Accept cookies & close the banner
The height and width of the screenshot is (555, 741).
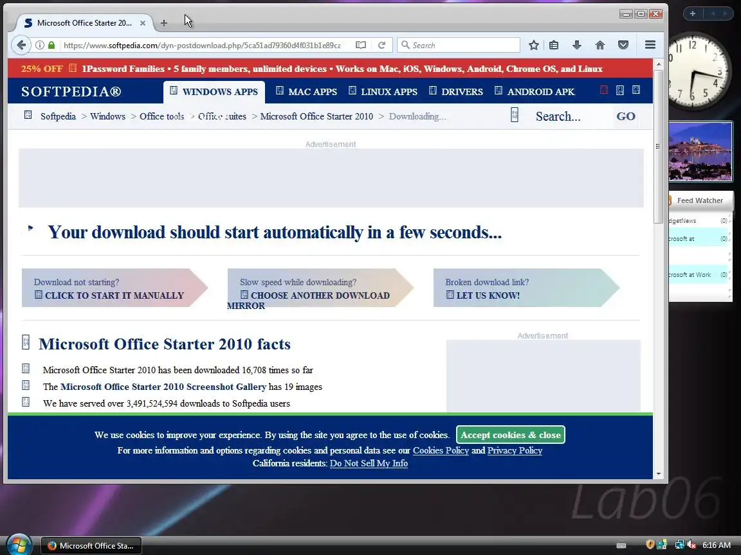[x=510, y=435]
